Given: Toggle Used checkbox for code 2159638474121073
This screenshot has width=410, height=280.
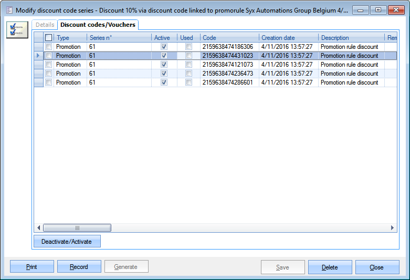Looking at the screenshot, I should pos(188,65).
